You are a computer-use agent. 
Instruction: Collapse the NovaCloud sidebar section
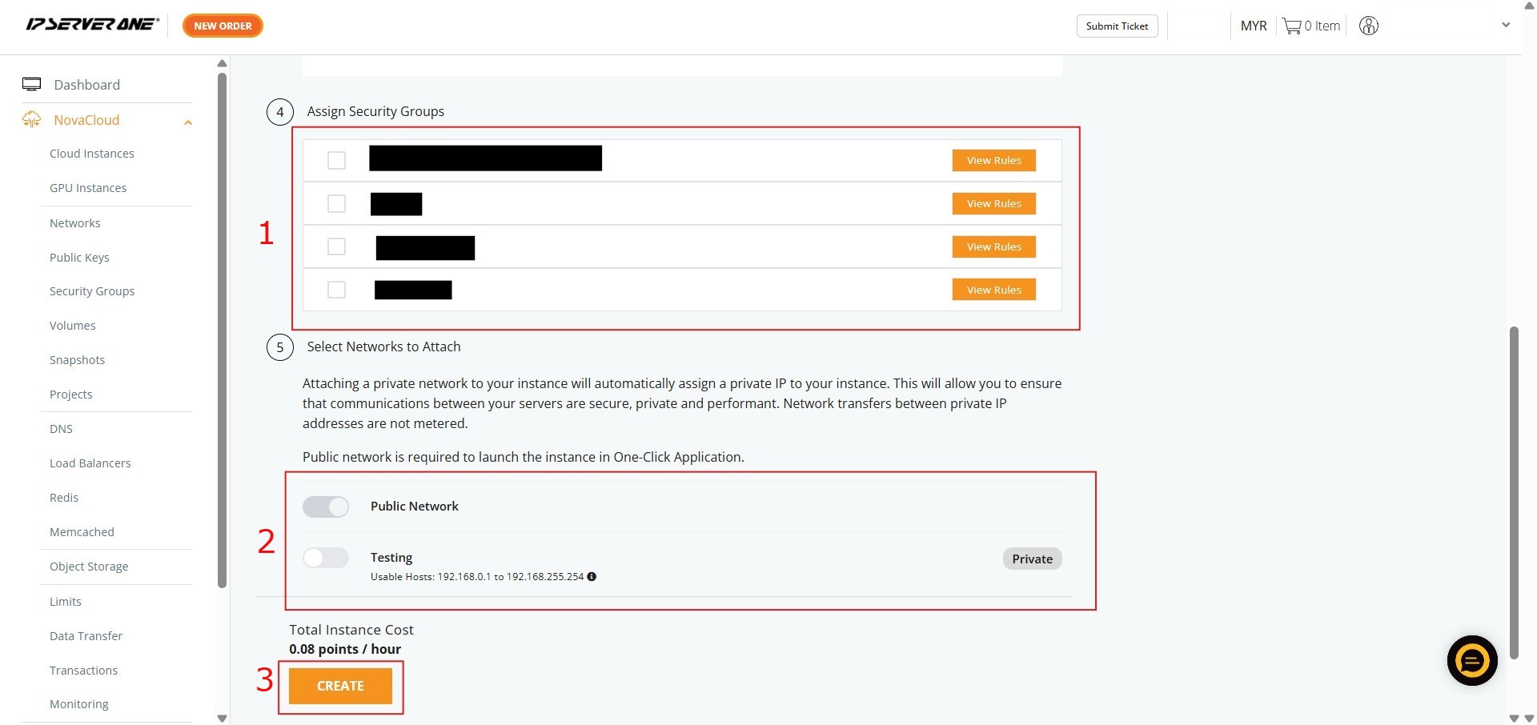[188, 122]
